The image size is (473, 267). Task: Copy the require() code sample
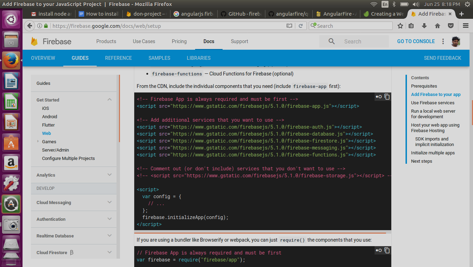(387, 250)
